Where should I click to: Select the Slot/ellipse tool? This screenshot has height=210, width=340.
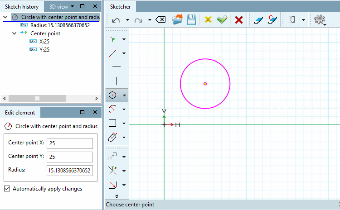point(112,137)
